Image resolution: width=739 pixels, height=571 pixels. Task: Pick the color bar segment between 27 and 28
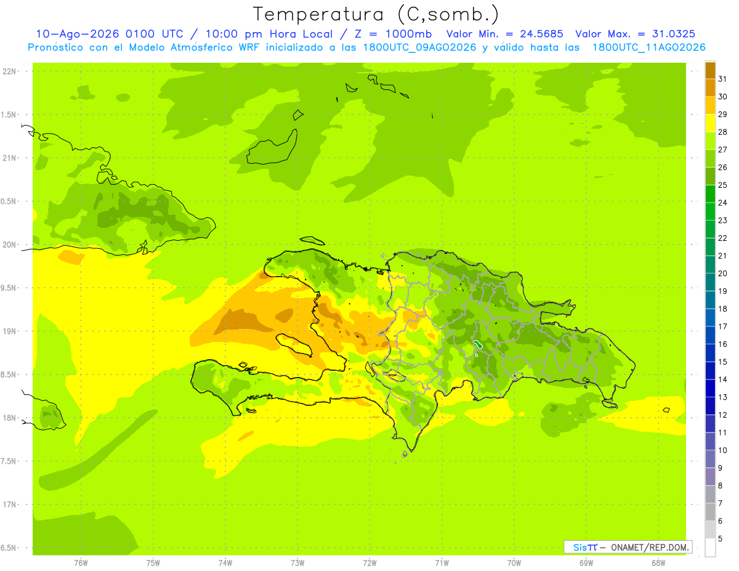coord(710,141)
